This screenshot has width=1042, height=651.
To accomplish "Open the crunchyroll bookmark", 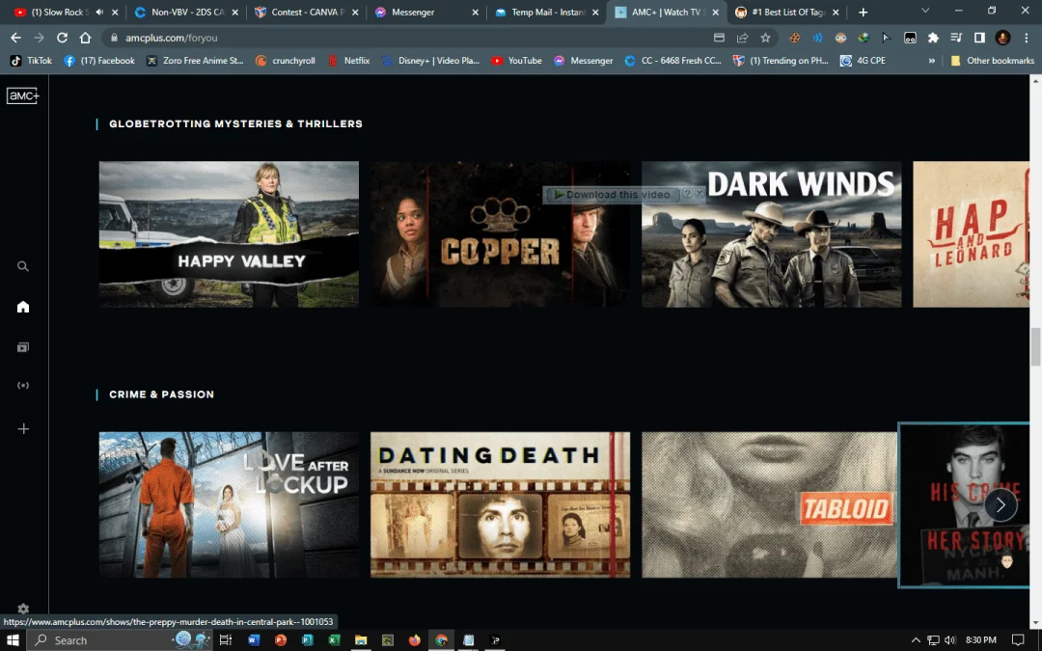I will click(285, 61).
